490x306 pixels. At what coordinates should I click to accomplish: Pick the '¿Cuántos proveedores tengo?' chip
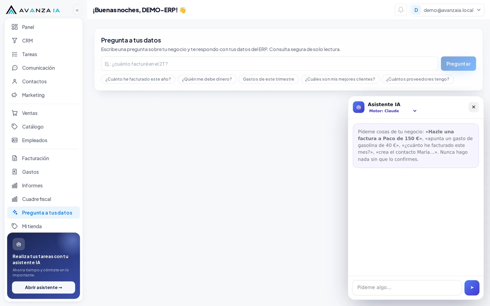(x=418, y=79)
